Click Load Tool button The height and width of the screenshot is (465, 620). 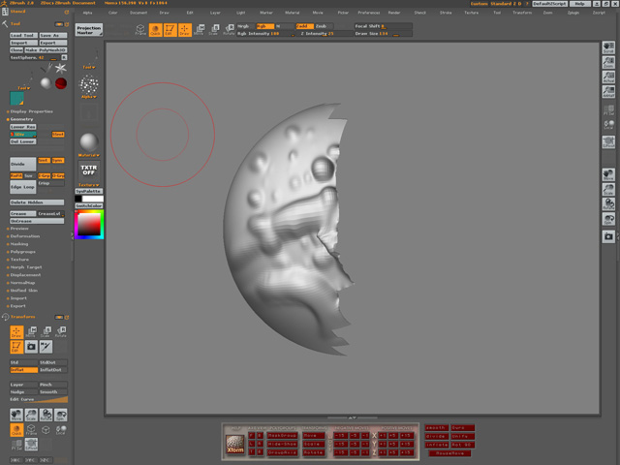pyautogui.click(x=23, y=35)
